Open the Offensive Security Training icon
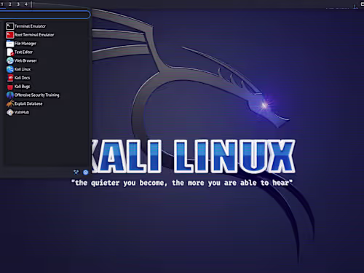364x273 pixels. point(10,95)
